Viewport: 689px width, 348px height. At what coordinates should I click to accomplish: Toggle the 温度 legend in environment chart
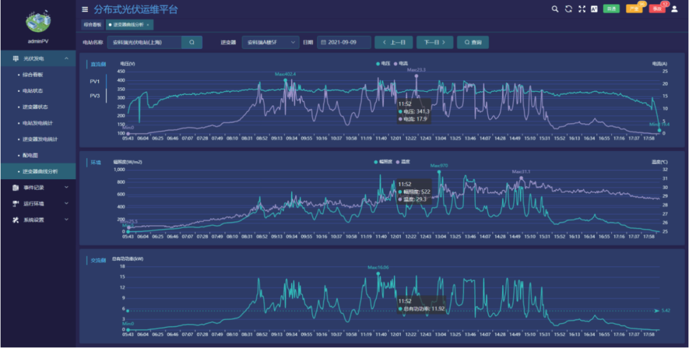coord(403,162)
